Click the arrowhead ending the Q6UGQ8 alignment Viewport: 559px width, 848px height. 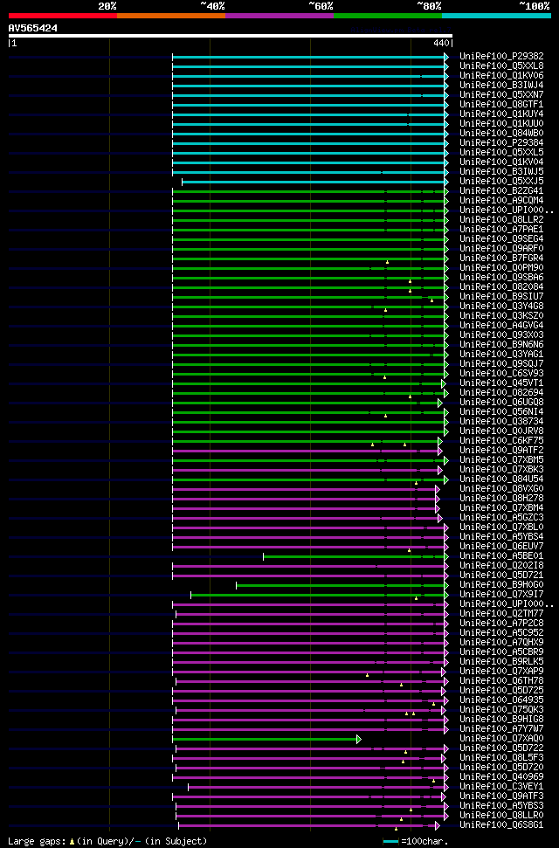[x=440, y=403]
